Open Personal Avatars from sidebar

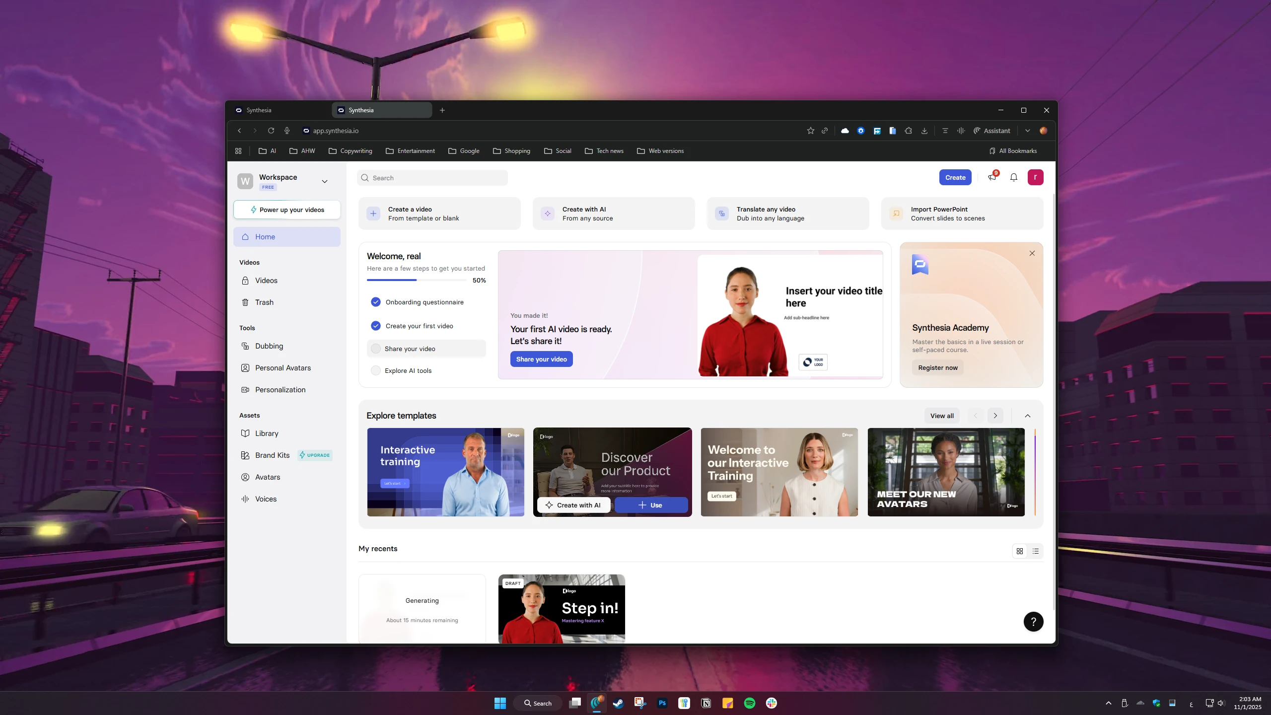[x=282, y=368]
